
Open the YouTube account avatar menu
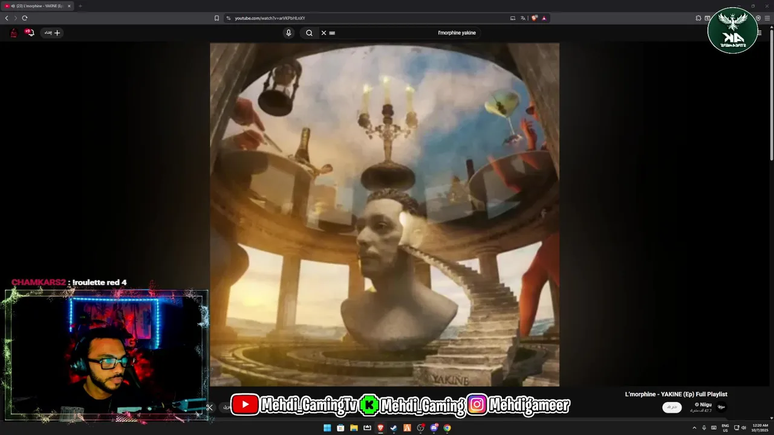tap(13, 33)
